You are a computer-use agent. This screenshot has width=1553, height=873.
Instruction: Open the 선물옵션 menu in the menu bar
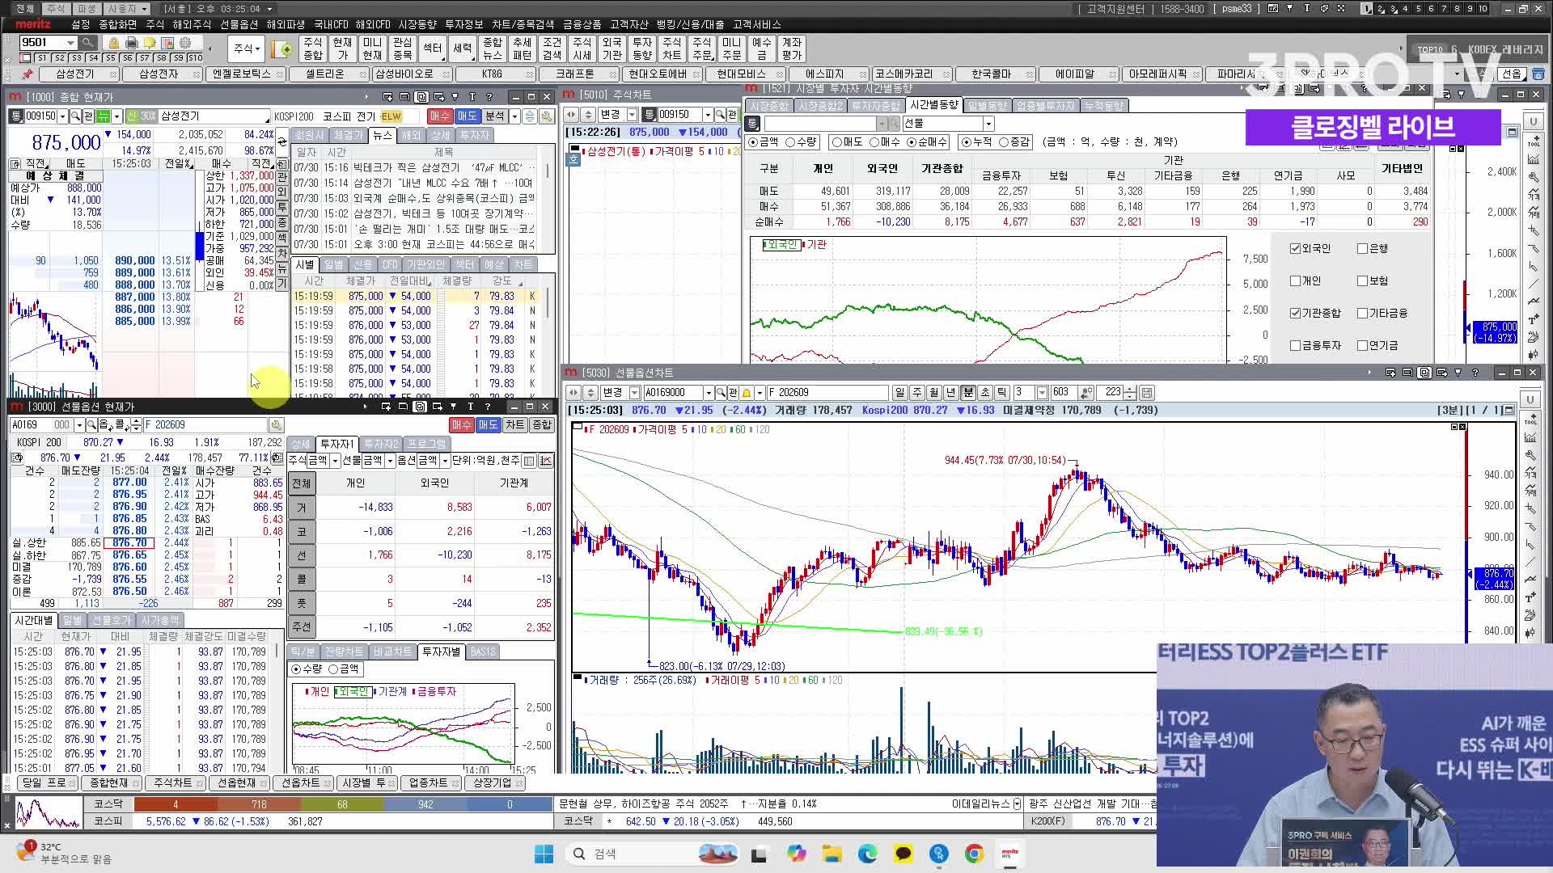coord(239,25)
